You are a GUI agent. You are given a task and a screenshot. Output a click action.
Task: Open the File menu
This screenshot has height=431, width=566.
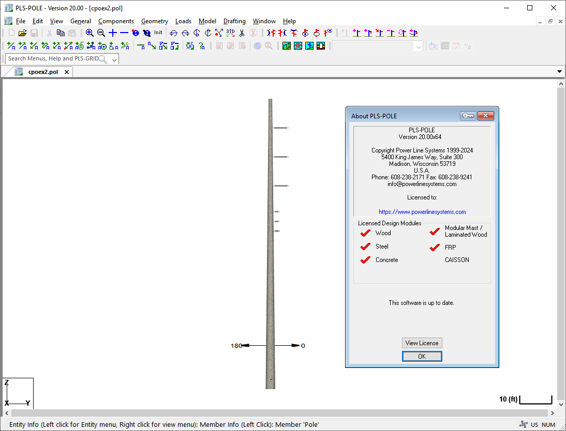(21, 21)
